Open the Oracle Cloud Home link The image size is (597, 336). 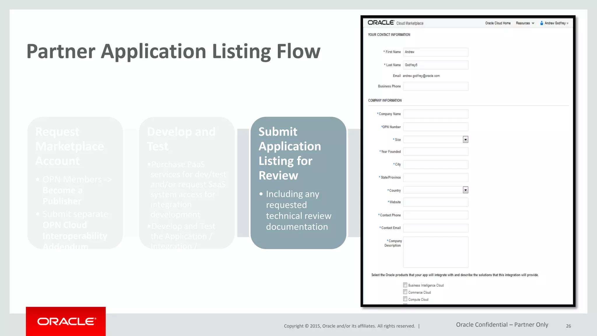[498, 23]
